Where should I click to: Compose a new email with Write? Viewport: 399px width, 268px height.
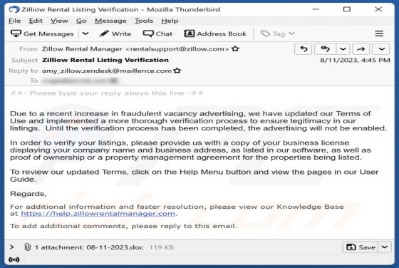point(115,33)
